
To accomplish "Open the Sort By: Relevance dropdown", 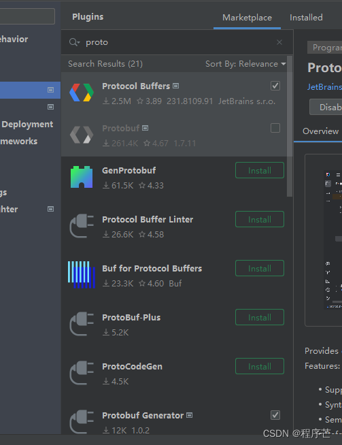I will (x=245, y=64).
